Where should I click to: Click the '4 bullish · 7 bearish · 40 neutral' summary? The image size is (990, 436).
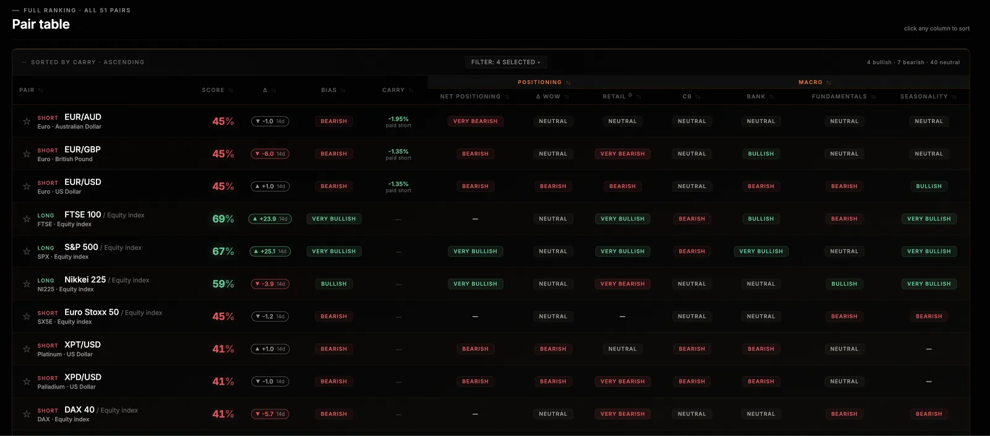913,62
